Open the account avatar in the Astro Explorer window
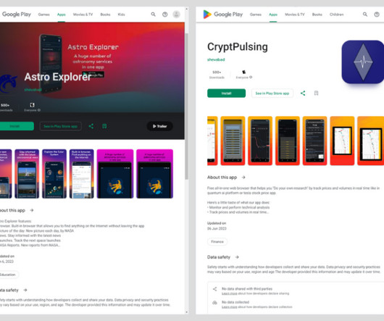This screenshot has width=384, height=321. click(x=176, y=14)
